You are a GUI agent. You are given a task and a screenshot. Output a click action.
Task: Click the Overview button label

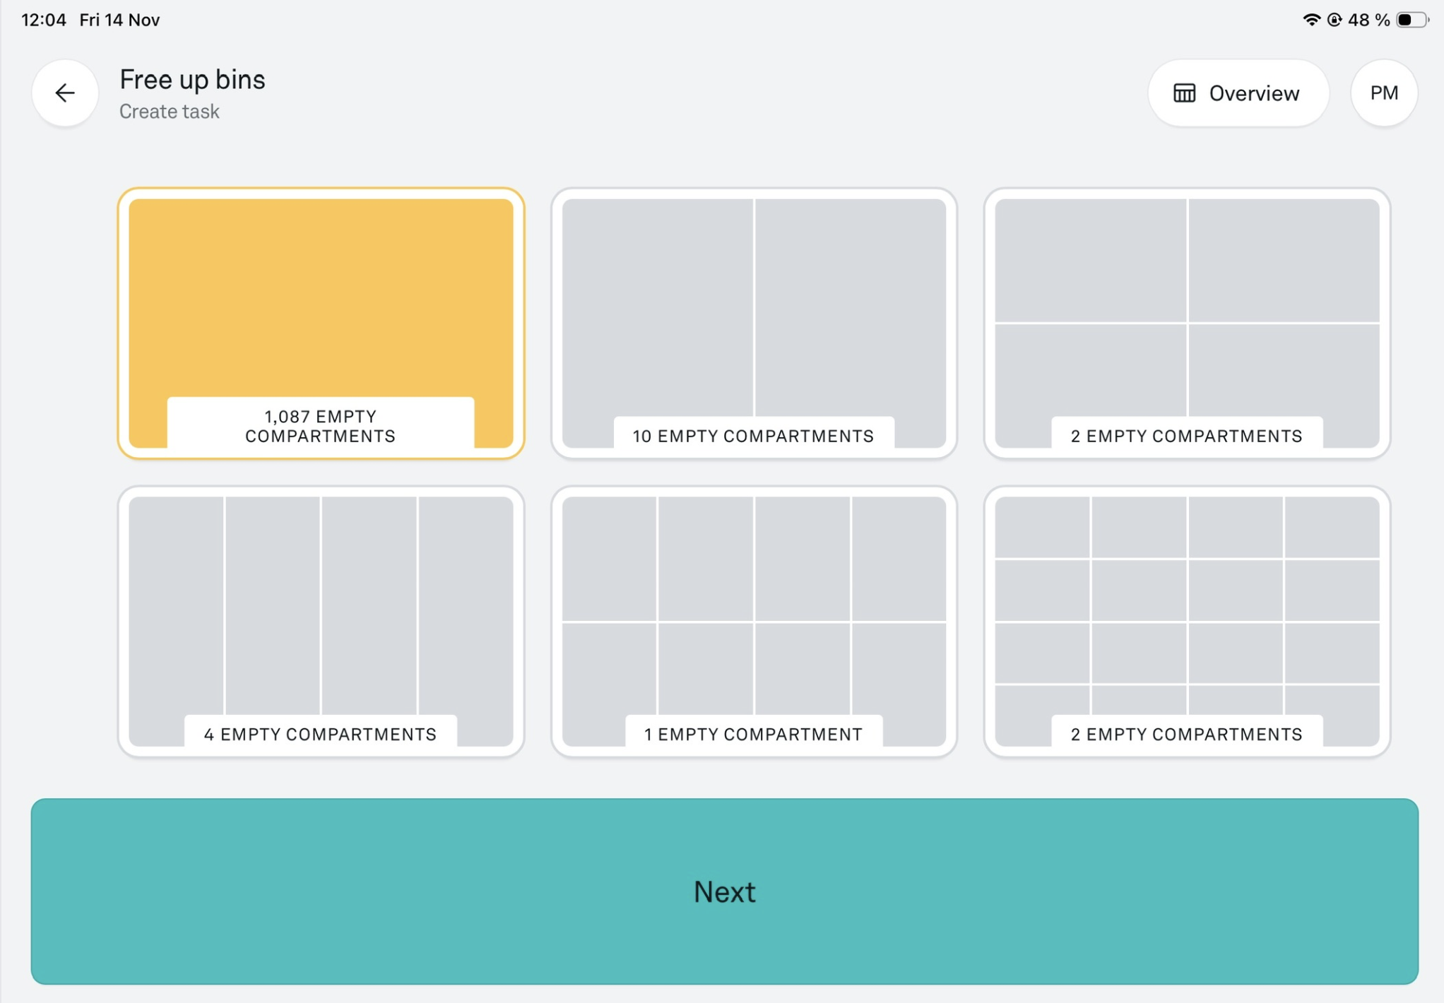(x=1253, y=93)
